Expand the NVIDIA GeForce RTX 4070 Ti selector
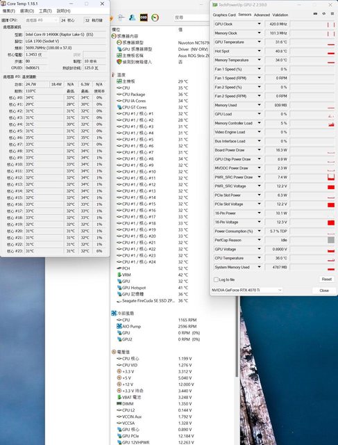 (246, 290)
